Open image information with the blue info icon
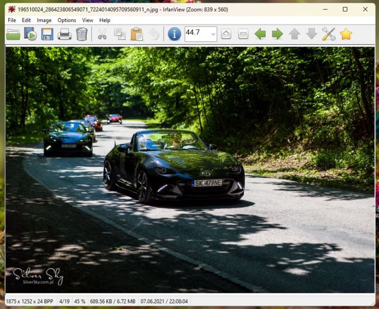379x309 pixels. coord(174,34)
